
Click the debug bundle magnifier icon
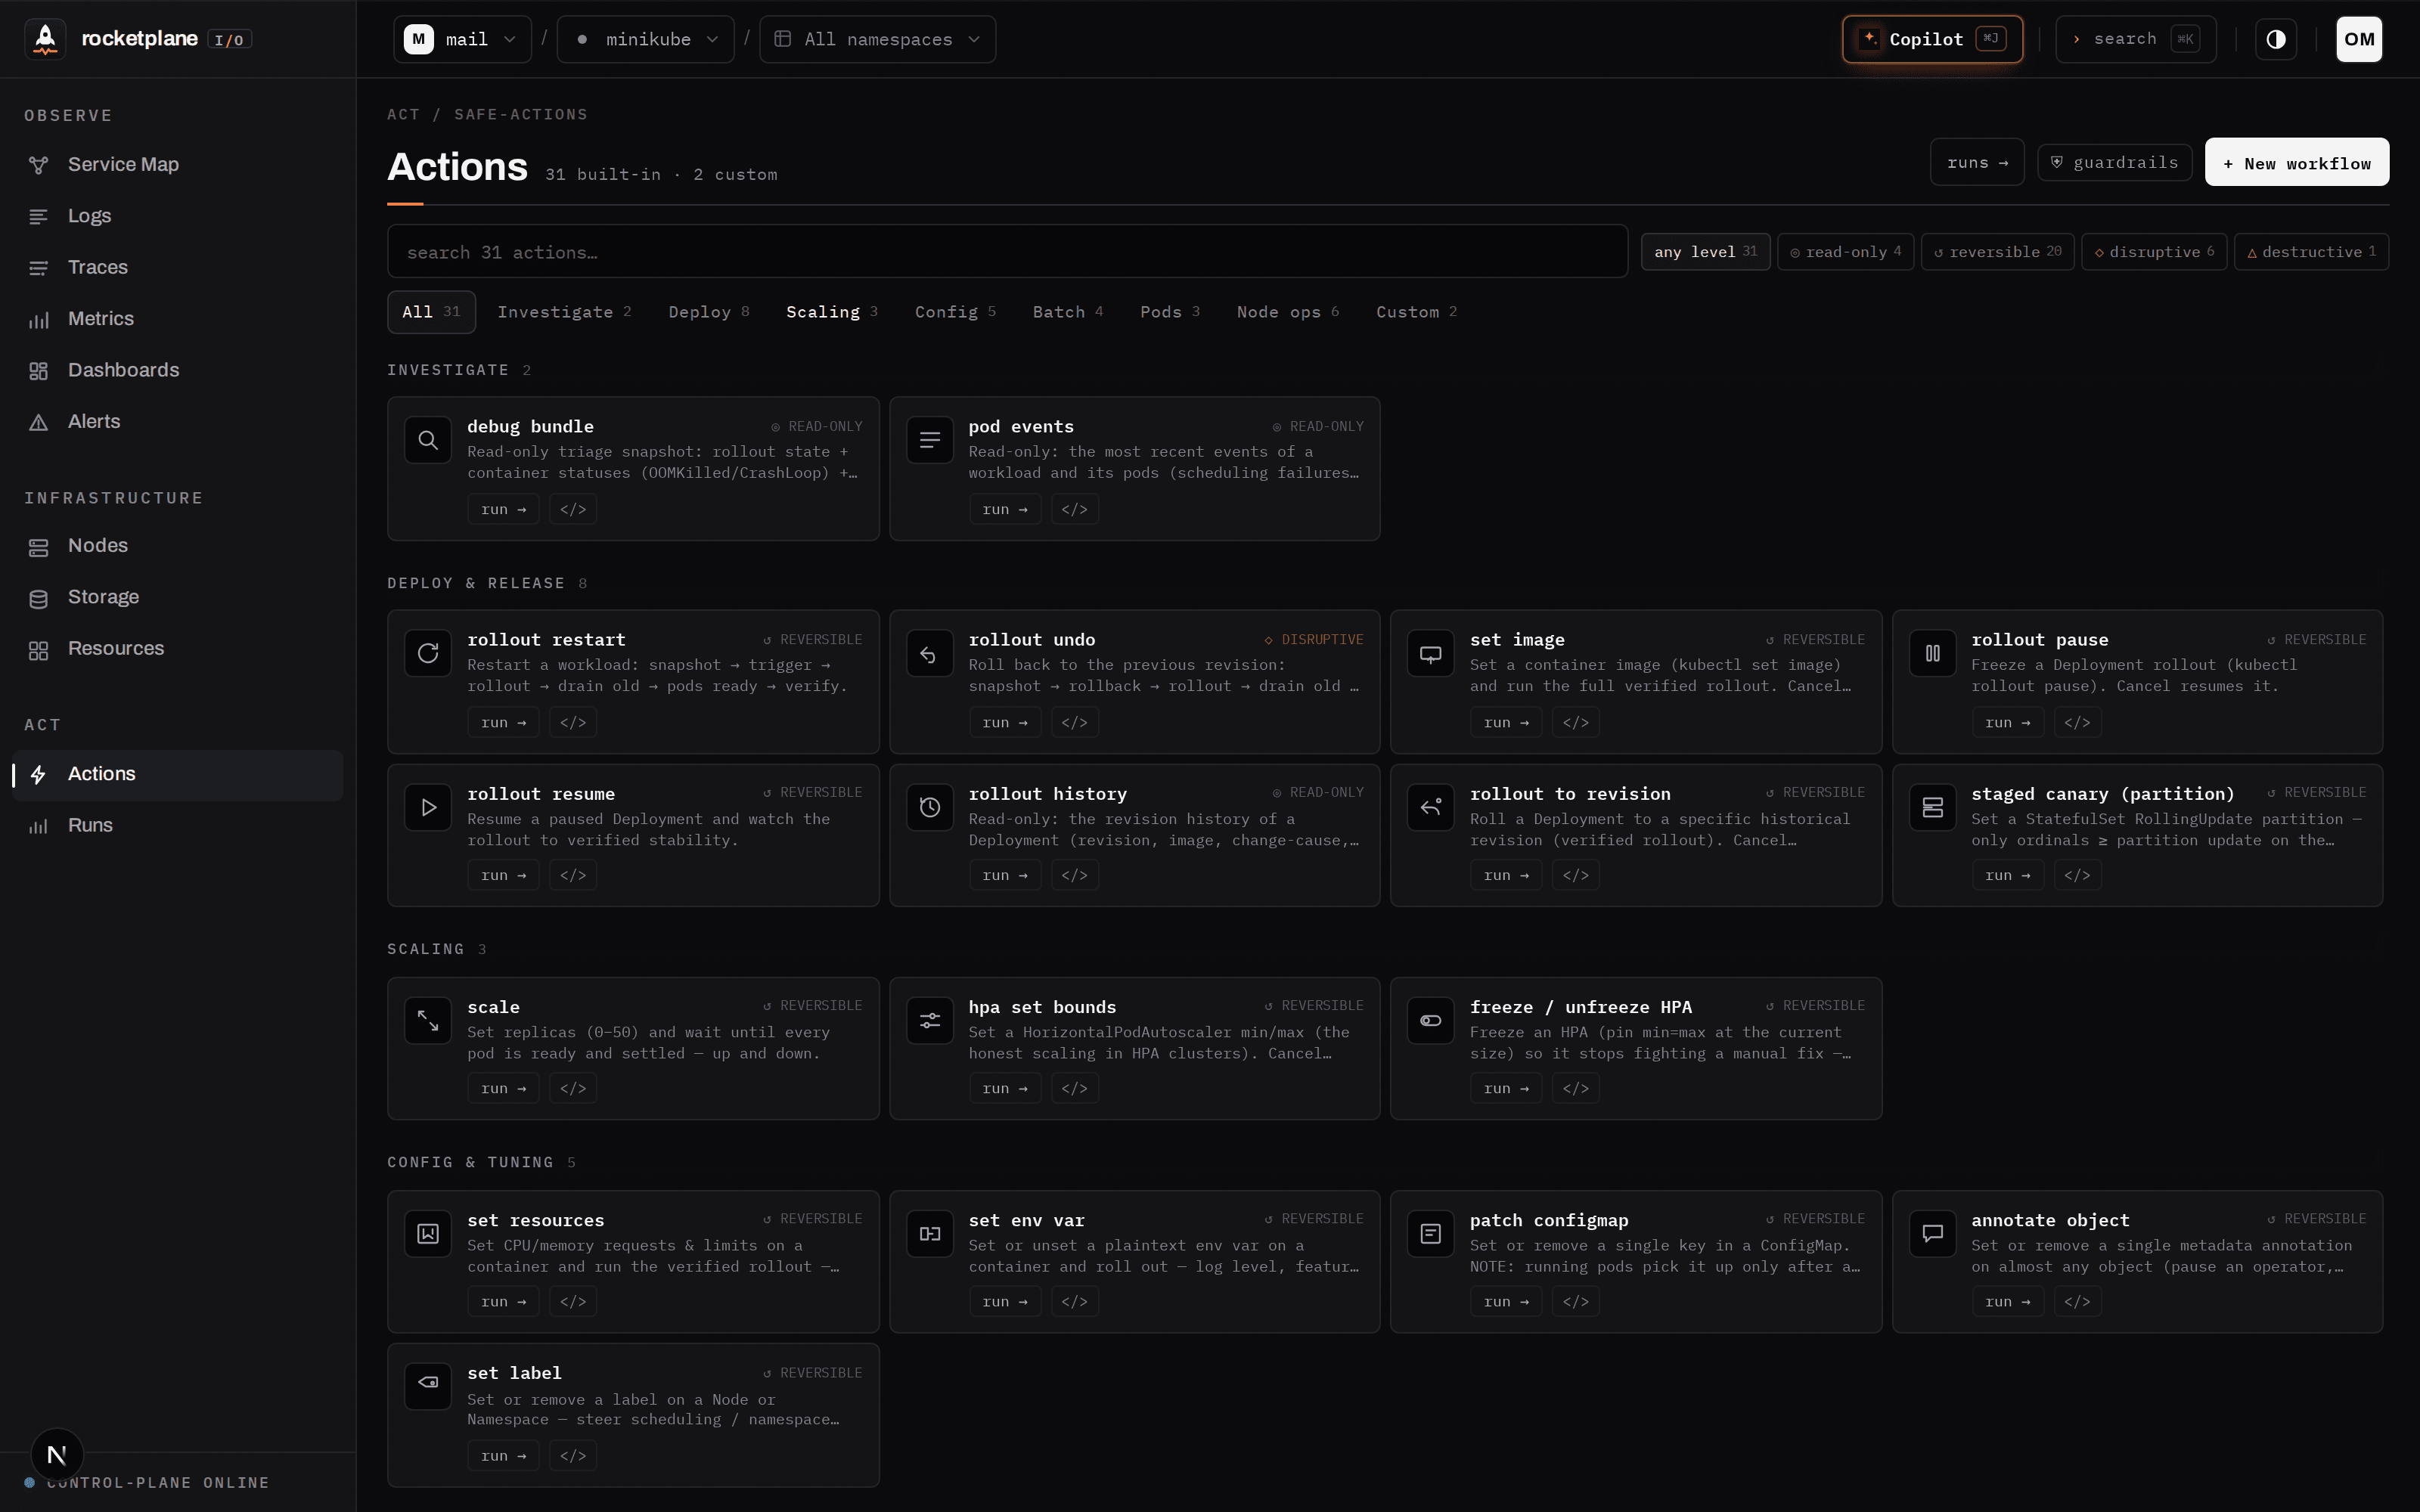pyautogui.click(x=428, y=440)
